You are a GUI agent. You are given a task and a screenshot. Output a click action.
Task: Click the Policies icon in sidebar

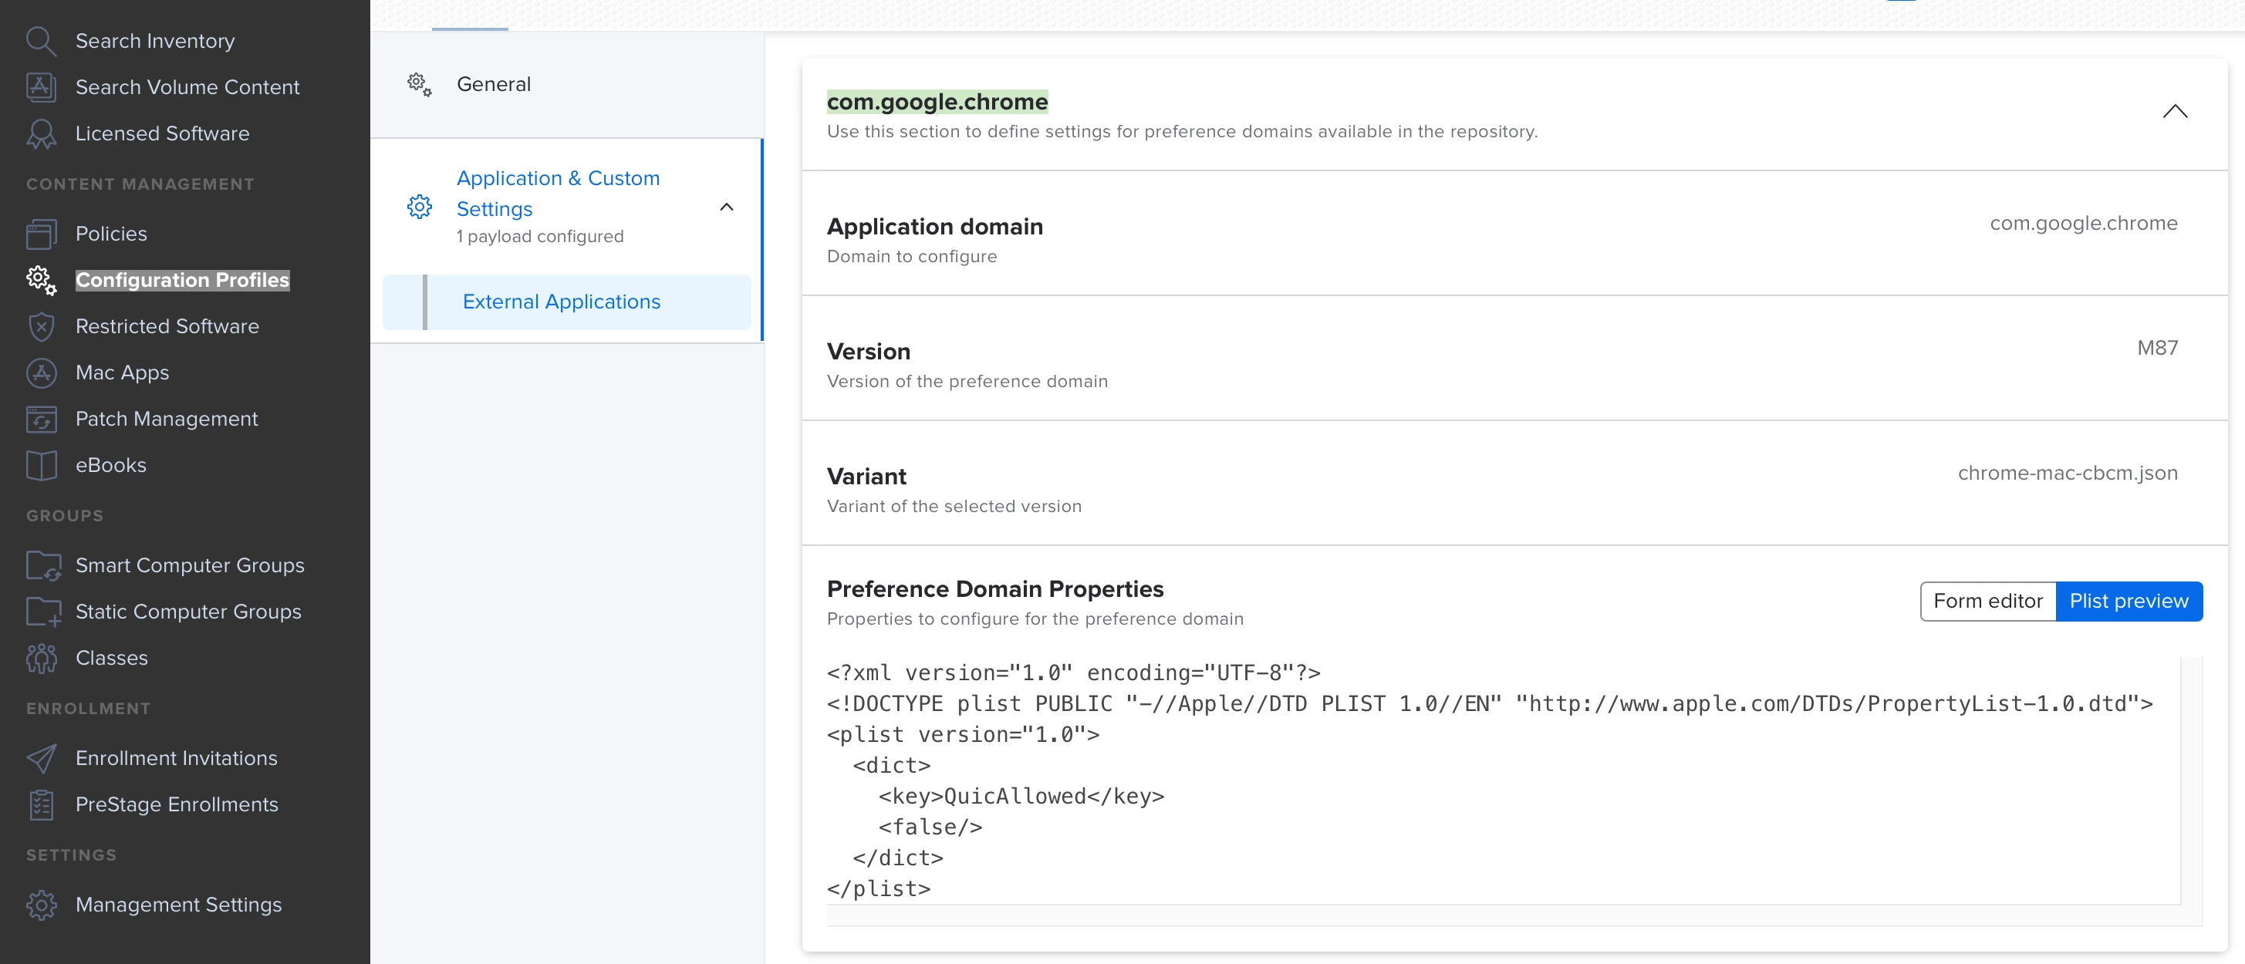click(41, 234)
